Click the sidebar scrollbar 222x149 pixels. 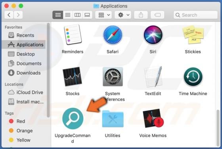[48, 70]
